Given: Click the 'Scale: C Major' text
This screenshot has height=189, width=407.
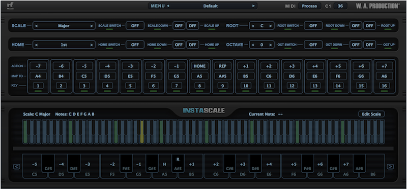Looking at the screenshot, I should tap(37, 115).
